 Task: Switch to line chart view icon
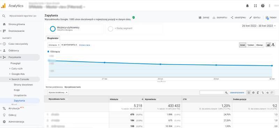[x=268, y=45]
